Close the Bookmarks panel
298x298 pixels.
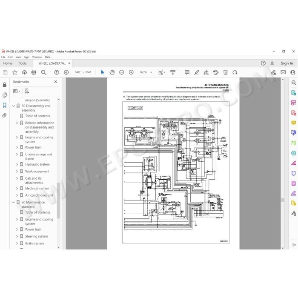(x=55, y=82)
